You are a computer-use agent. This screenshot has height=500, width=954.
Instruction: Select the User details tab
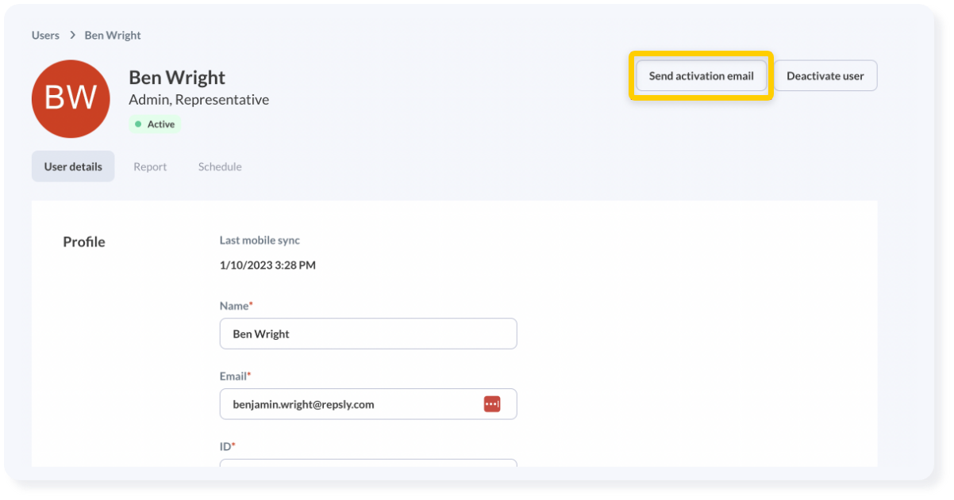click(x=72, y=166)
